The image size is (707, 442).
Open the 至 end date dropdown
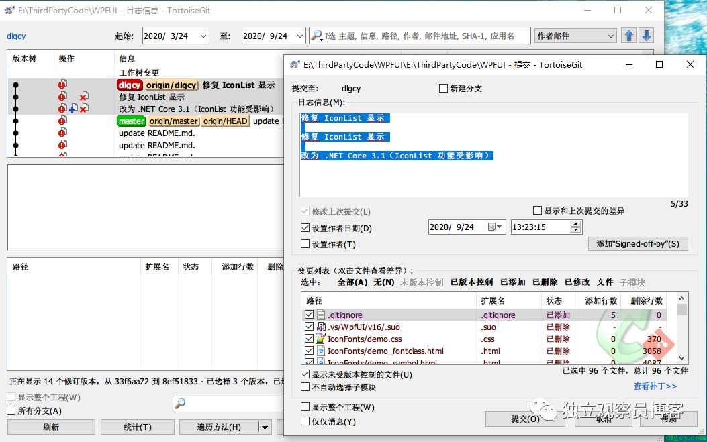[x=300, y=36]
